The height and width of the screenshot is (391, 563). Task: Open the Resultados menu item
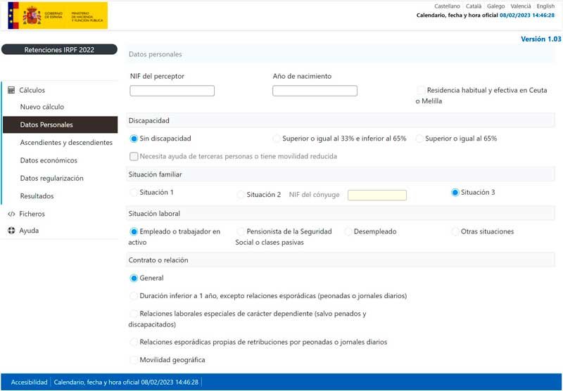(37, 196)
